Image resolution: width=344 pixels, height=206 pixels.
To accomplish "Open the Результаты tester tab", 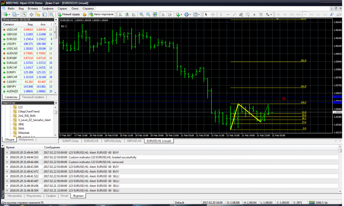I will [34, 196].
